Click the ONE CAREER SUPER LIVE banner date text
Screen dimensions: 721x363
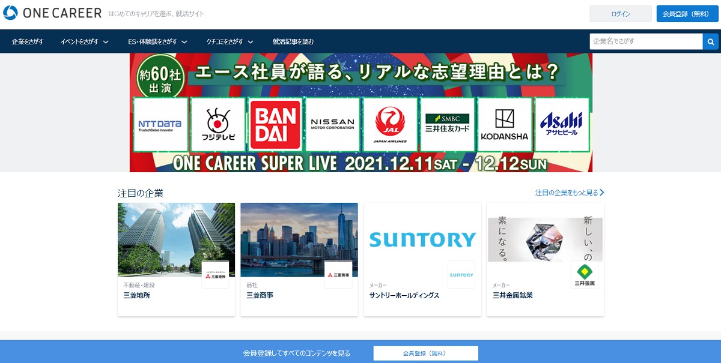[360, 163]
